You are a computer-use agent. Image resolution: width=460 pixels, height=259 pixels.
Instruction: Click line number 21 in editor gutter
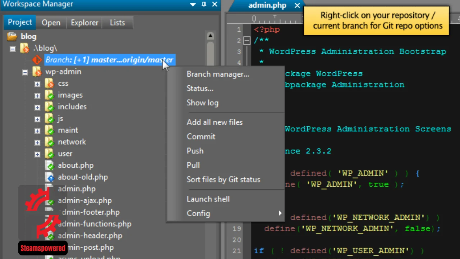[x=236, y=251]
